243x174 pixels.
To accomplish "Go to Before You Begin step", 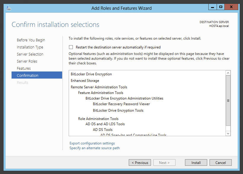I will [x=31, y=40].
